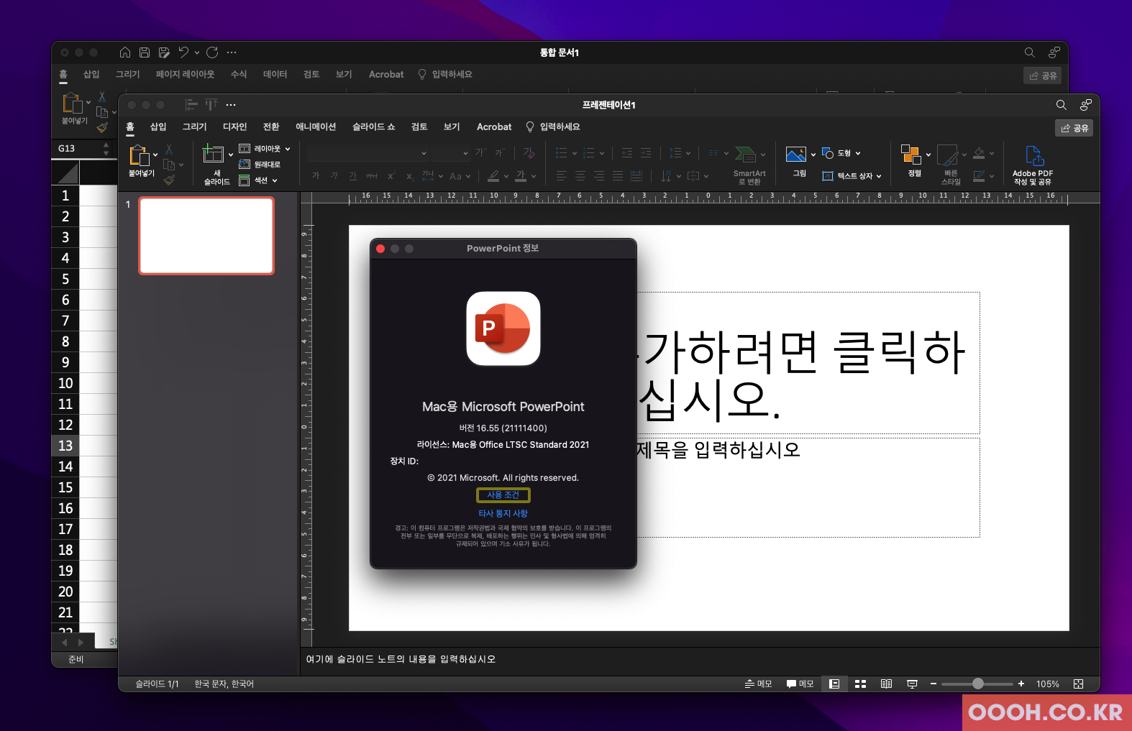Screen dimensions: 1132x731
Task: Toggle italic 가 formatting
Action: 334,175
